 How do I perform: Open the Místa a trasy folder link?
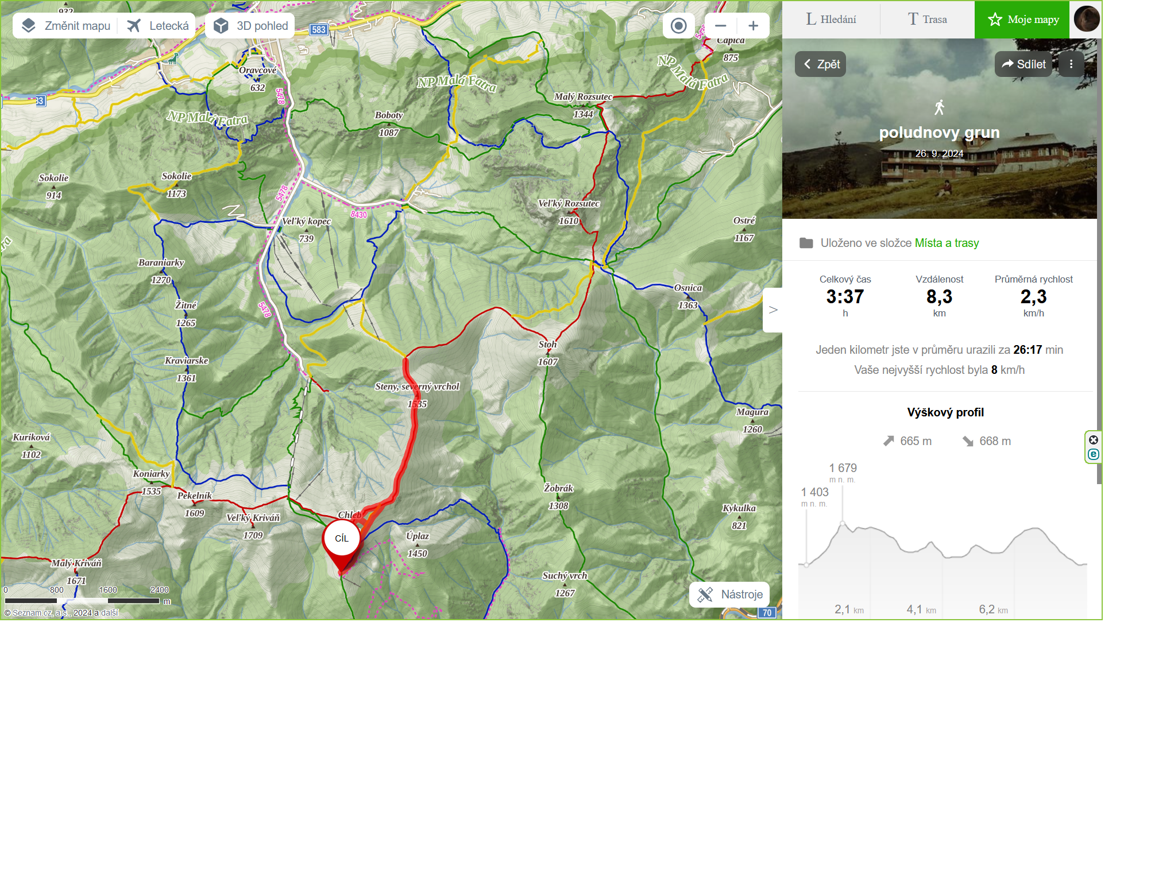[947, 243]
